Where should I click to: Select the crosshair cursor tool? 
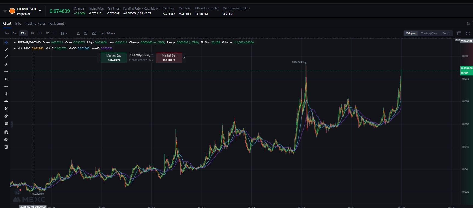tap(6, 42)
